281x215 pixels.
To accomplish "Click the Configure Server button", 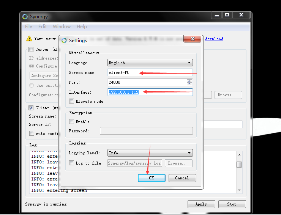I will click(x=44, y=75).
